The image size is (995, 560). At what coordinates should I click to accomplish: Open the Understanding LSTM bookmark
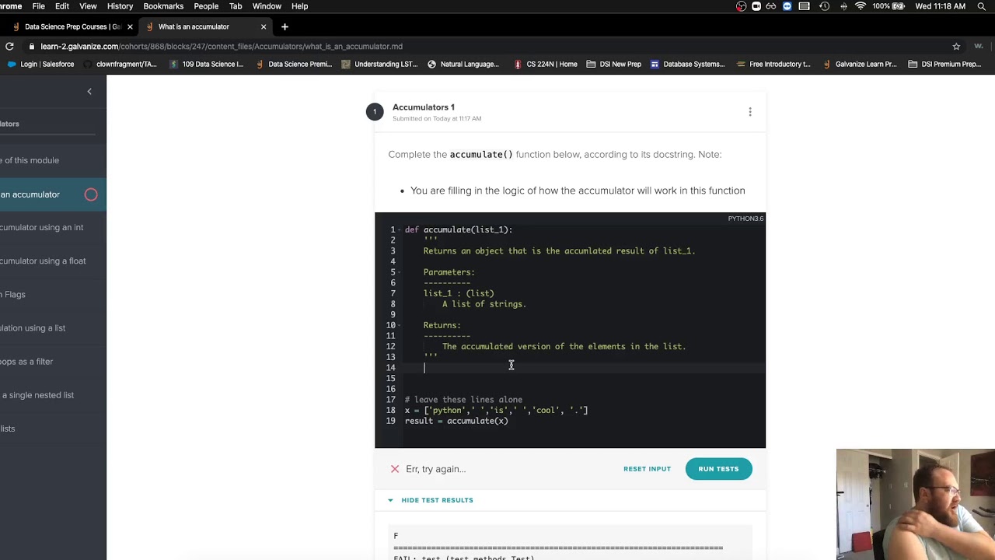[x=379, y=64]
